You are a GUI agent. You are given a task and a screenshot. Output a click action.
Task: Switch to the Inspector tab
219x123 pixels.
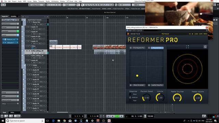[5, 16]
